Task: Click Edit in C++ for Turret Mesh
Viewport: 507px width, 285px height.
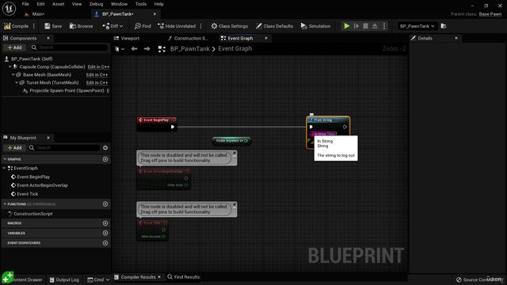Action: [97, 82]
